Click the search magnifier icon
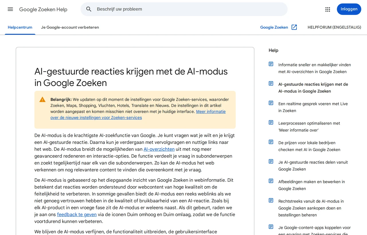 click(89, 9)
